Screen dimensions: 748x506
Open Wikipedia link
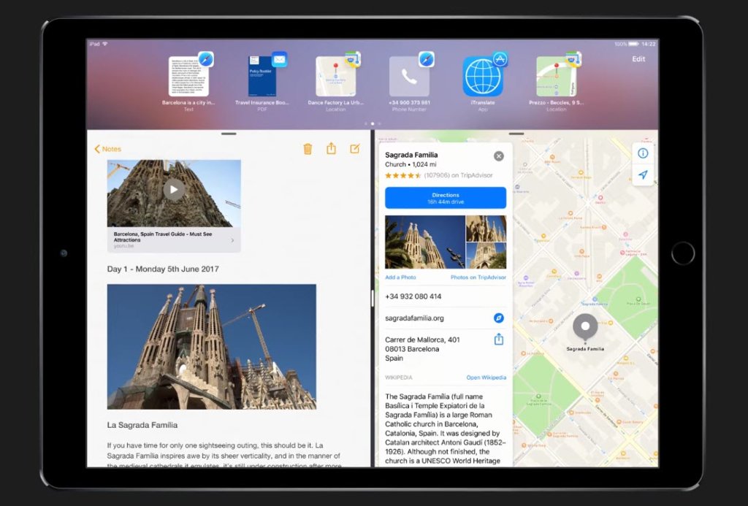coord(486,377)
